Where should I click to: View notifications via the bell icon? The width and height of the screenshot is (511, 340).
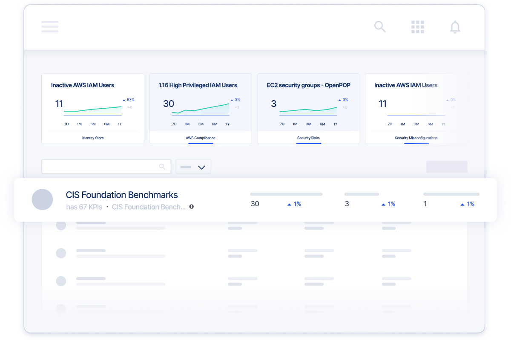(455, 26)
